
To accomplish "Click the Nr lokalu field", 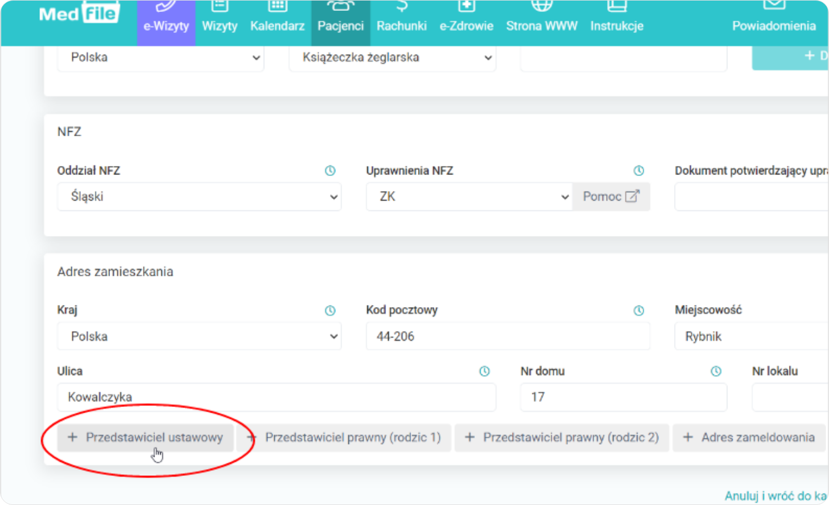I will pos(790,397).
